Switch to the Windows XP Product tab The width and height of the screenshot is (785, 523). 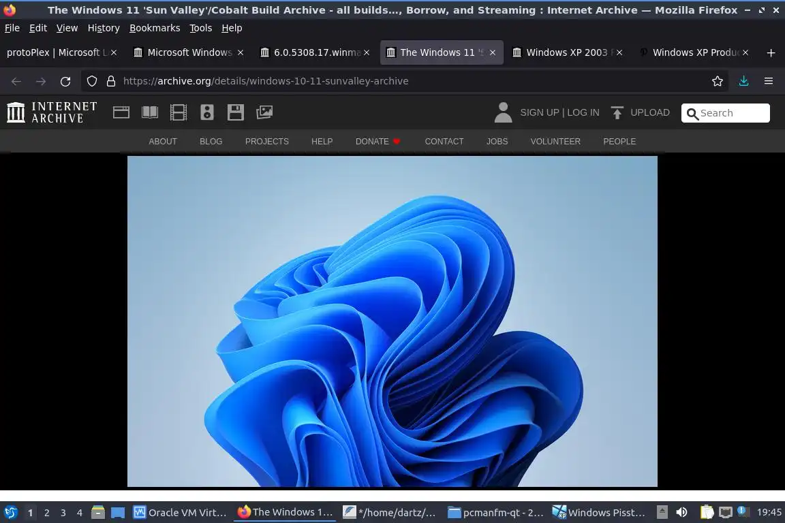coord(694,52)
